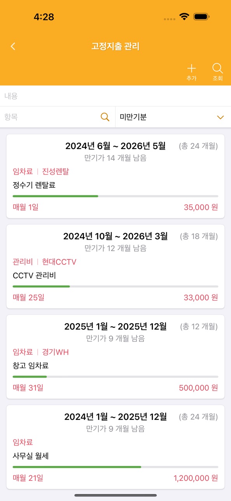Image resolution: width=231 pixels, height=501 pixels.
Task: Click the 사무실 월세 progress bar
Action: (x=115, y=467)
